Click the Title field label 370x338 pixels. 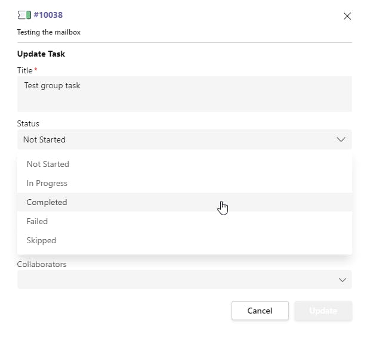[25, 70]
